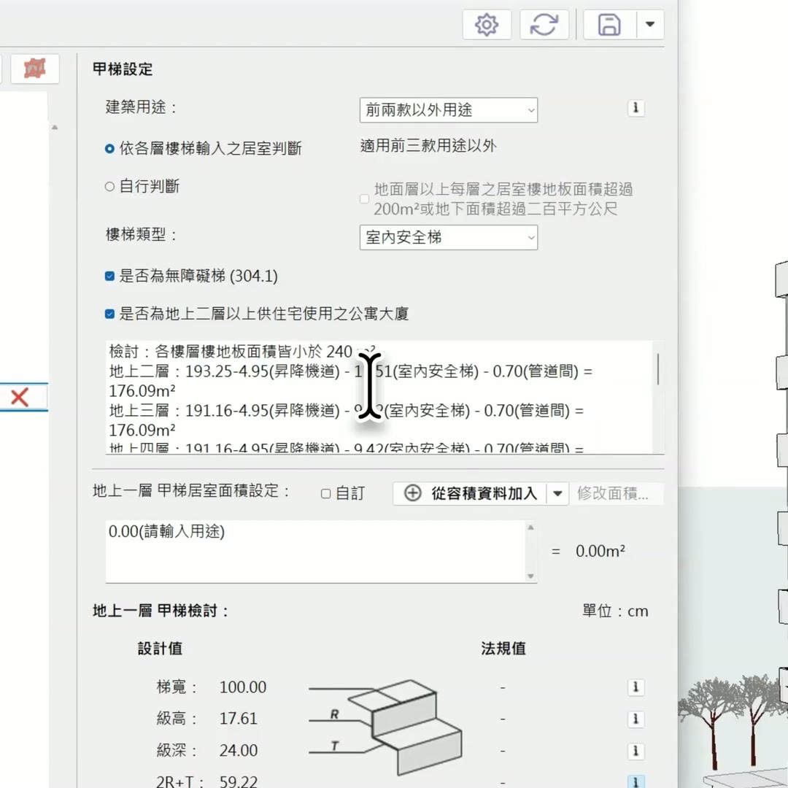This screenshot has width=788, height=788.
Task: Toggle the 自訂 checkbox
Action: [325, 494]
